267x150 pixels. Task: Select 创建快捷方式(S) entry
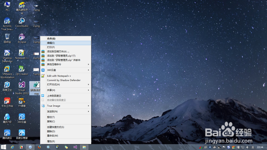tap(66, 127)
